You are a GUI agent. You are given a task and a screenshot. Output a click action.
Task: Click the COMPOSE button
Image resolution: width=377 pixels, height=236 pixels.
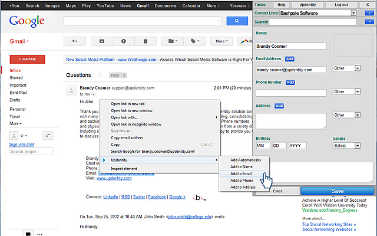pos(27,59)
